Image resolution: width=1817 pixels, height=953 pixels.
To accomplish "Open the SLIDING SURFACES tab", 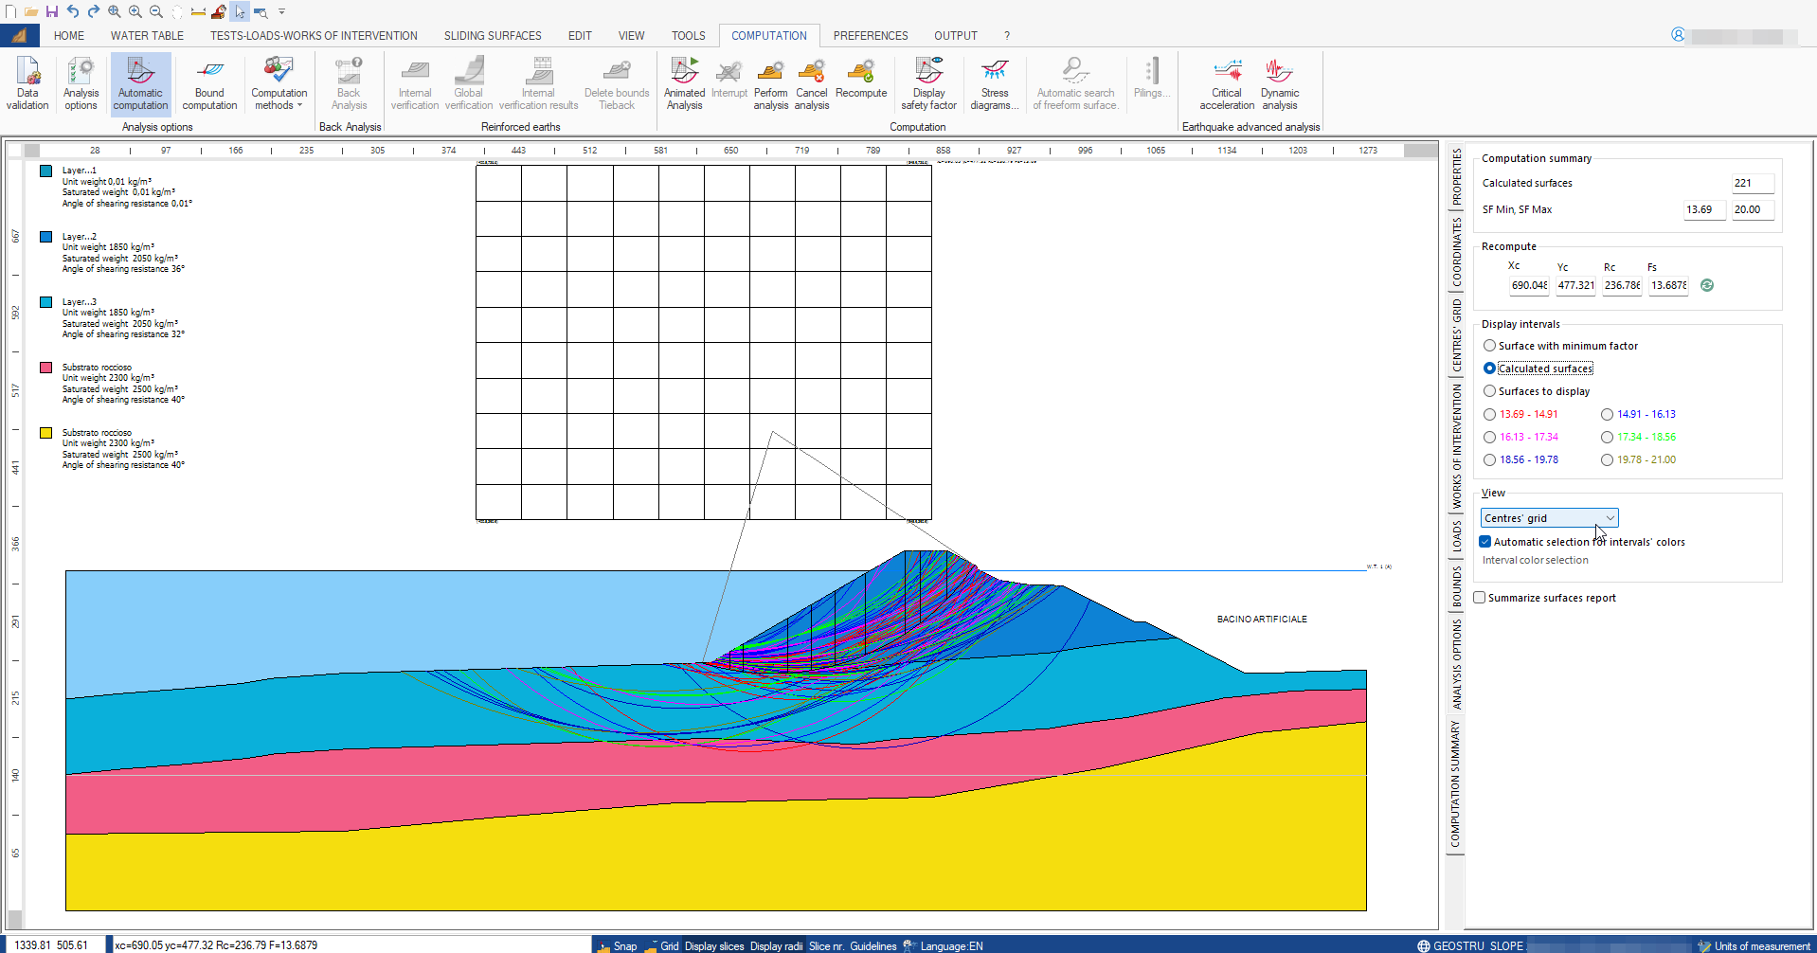I will tap(493, 36).
